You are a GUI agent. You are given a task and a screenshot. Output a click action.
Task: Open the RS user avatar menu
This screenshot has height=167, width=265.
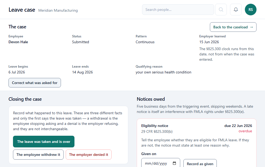point(251,10)
